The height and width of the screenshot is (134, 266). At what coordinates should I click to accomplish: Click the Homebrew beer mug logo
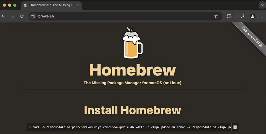tap(132, 43)
